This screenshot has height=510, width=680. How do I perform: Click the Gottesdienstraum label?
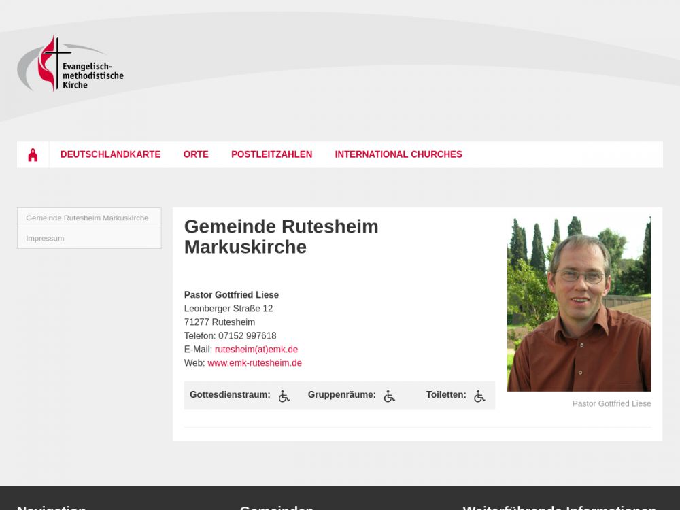(x=230, y=394)
